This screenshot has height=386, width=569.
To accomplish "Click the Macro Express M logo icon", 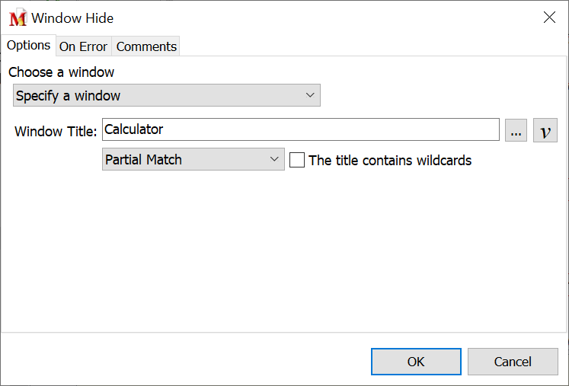I will 18,18.
